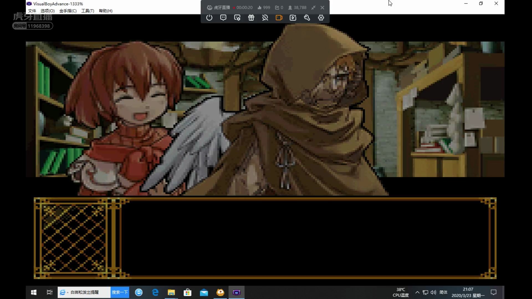Toggle the orange camera icon in Huya toolbar
Viewport: 532px width, 299px height.
coord(279,18)
